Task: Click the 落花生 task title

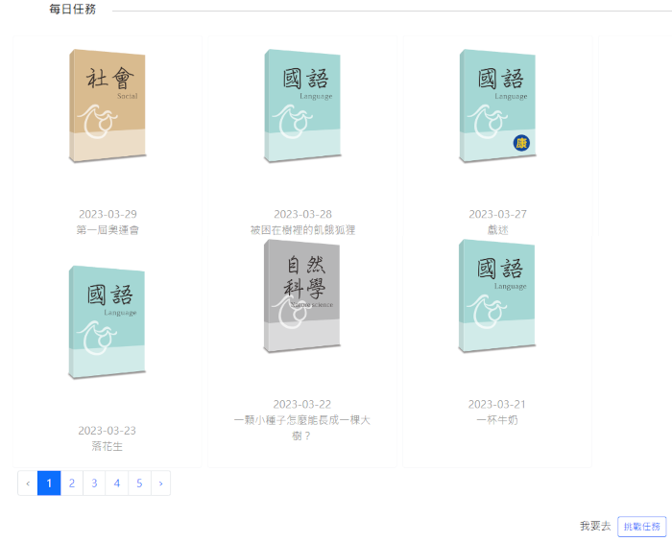Action: [x=108, y=446]
